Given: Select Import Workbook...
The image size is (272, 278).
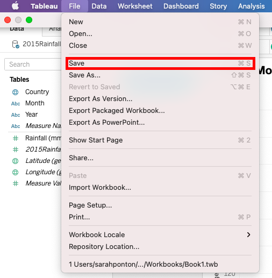Looking at the screenshot, I should [160, 188].
